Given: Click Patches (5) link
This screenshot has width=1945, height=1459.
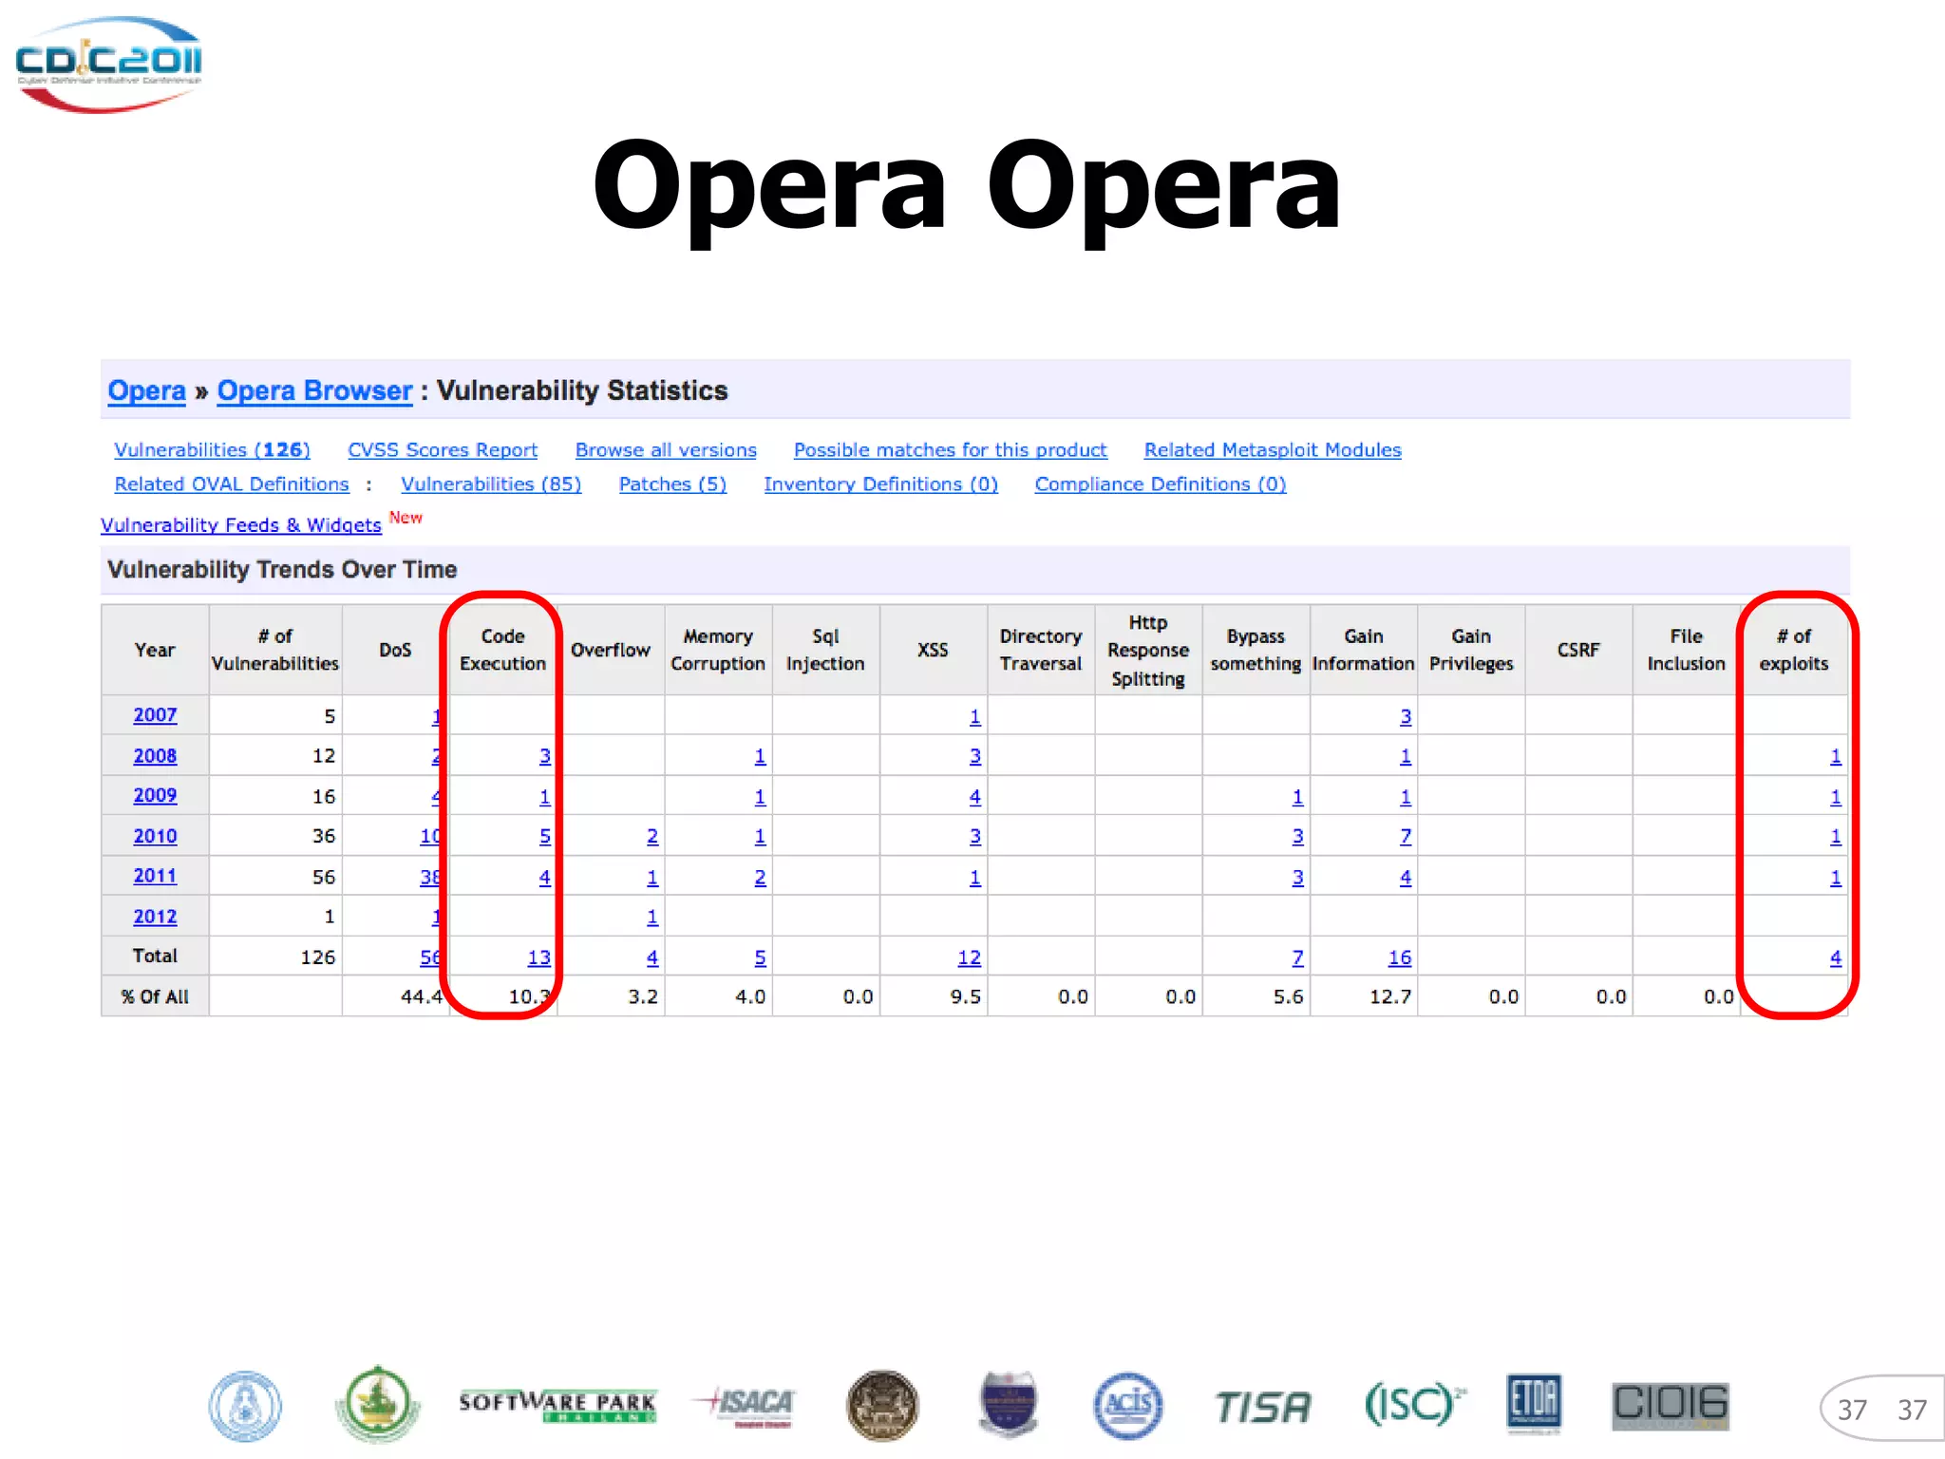Looking at the screenshot, I should pyautogui.click(x=672, y=483).
